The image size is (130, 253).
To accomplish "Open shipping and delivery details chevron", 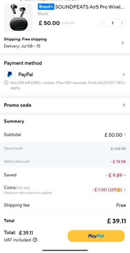I will (x=123, y=43).
